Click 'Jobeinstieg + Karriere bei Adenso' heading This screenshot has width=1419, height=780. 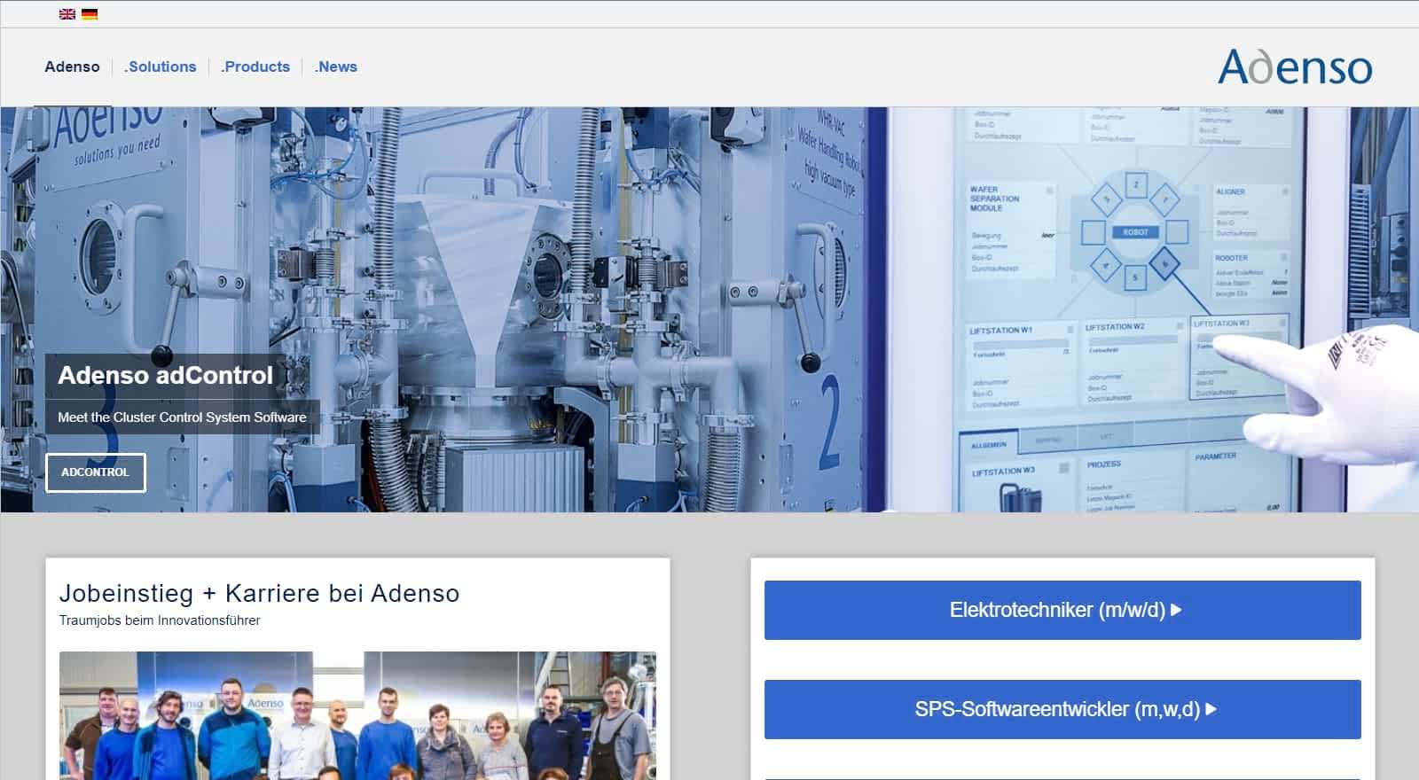tap(259, 593)
